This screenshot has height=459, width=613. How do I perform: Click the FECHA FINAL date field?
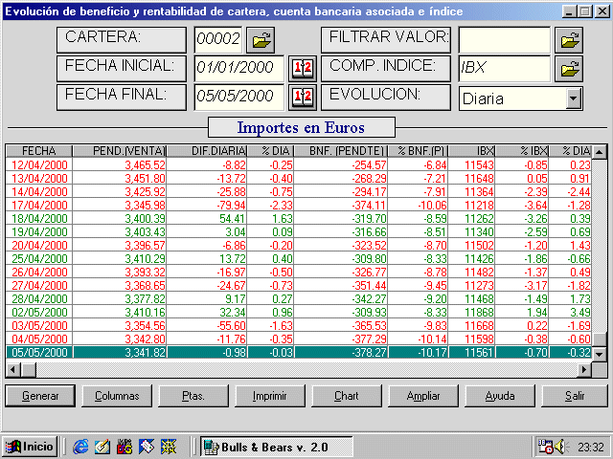[x=238, y=97]
